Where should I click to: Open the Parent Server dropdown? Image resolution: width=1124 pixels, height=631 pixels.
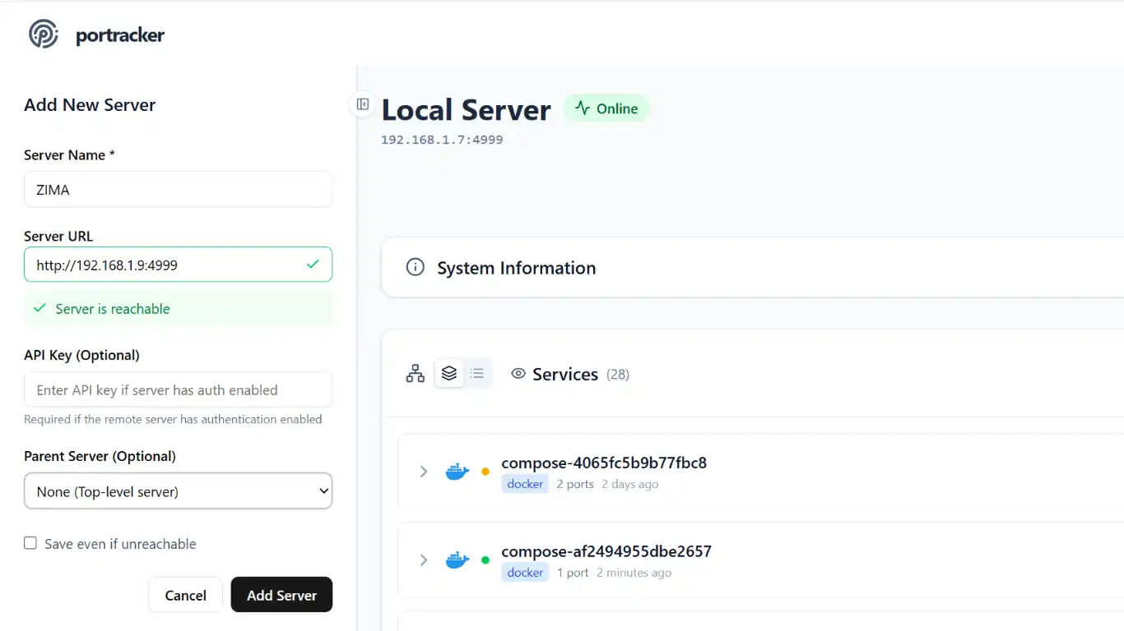pyautogui.click(x=178, y=491)
